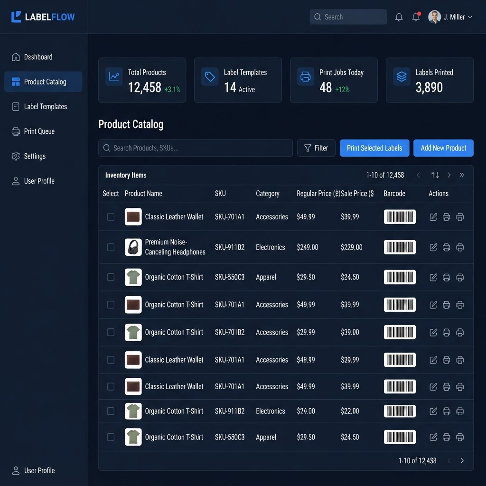Edit the T-Shirt priced $24.00
This screenshot has width=486, height=486.
point(433,411)
